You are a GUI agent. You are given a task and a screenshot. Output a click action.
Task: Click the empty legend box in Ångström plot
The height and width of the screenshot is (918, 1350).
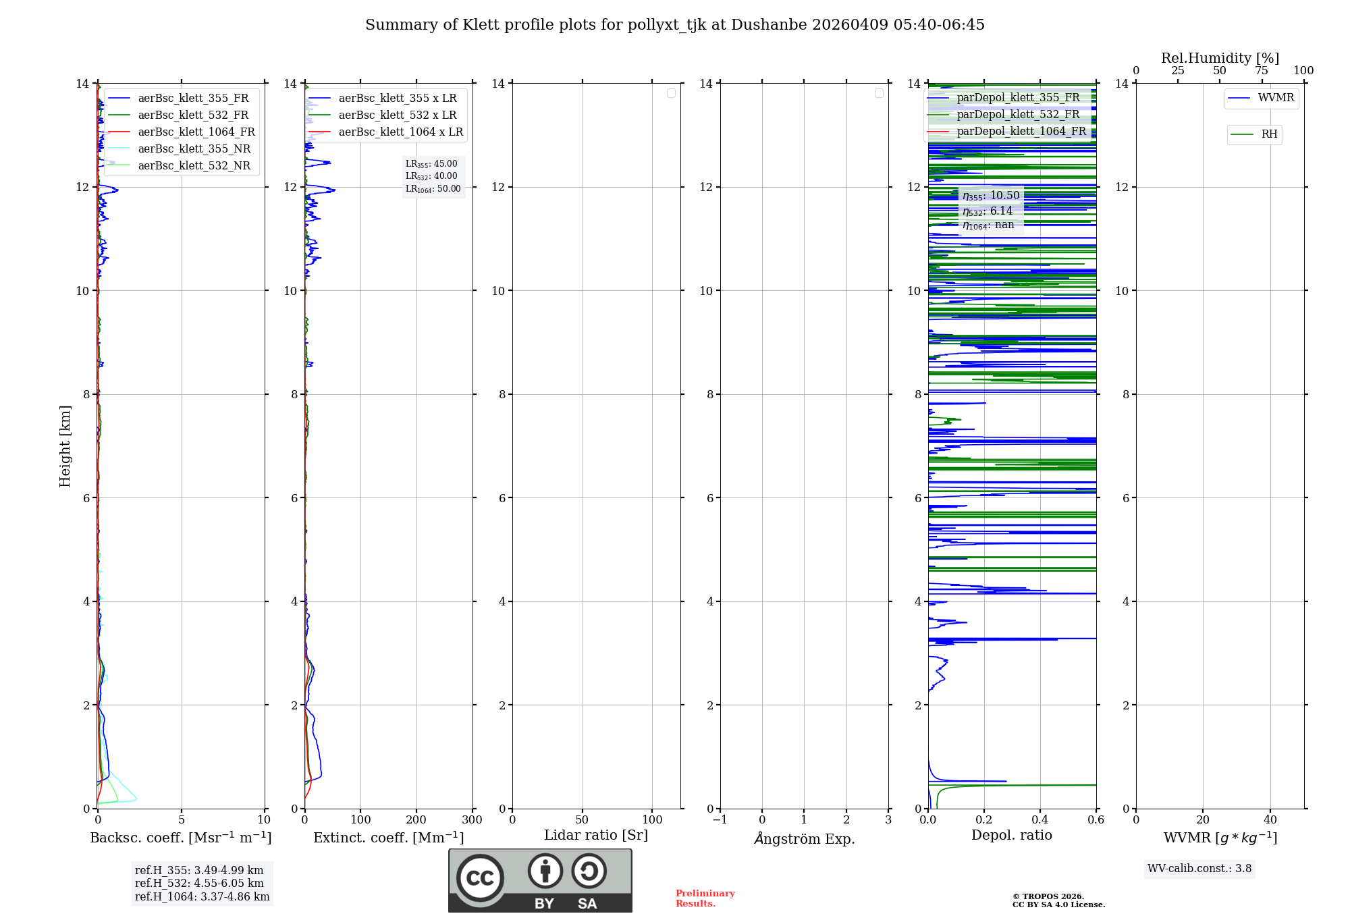point(879,93)
